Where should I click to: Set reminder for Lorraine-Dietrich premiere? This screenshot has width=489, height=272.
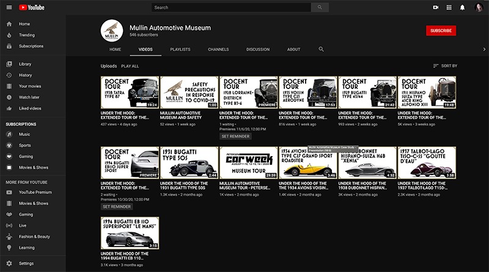(235, 137)
